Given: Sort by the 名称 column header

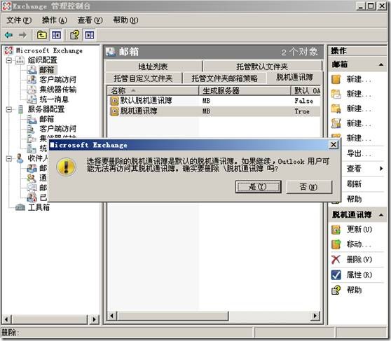Looking at the screenshot, I should point(153,90).
